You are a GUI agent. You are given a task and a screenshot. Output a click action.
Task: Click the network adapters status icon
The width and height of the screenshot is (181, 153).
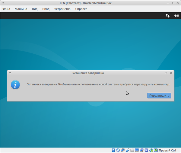123,150
